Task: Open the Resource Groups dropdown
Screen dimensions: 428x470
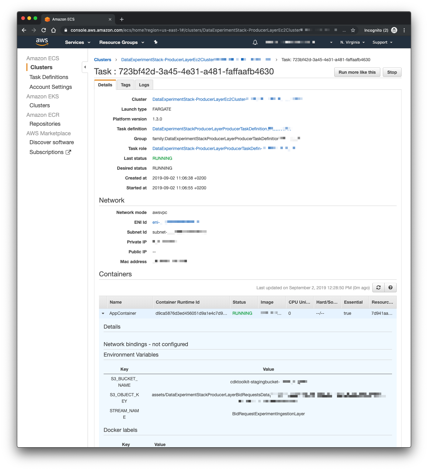Action: click(x=122, y=42)
